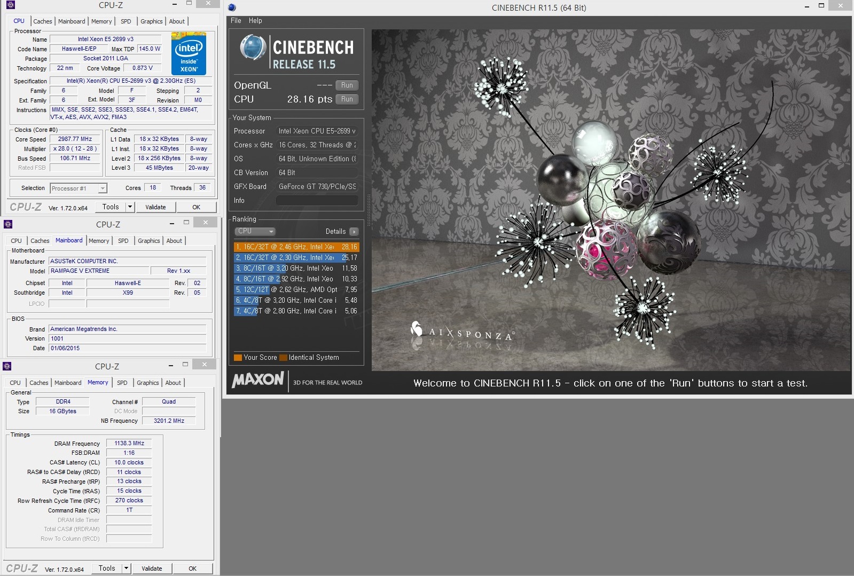Switch to the SPD tab in the top CPU-Z window

pyautogui.click(x=126, y=21)
